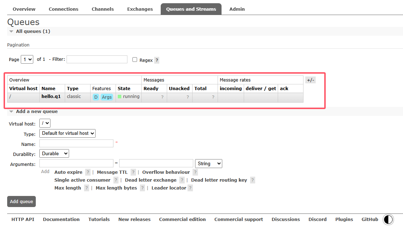Open the hello.q1 queue link
403x231 pixels.
[51, 97]
